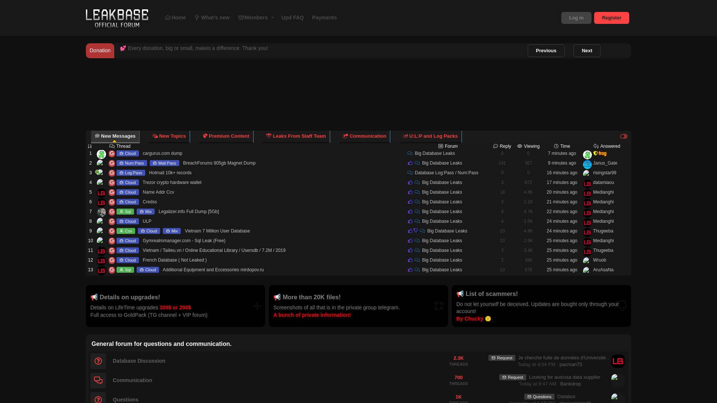
Task: Click the Google search icon beside cargurus.com dump
Action: click(112, 154)
